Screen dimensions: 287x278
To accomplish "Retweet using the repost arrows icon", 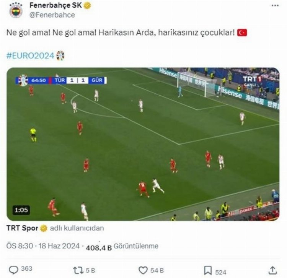I will click(x=78, y=270).
